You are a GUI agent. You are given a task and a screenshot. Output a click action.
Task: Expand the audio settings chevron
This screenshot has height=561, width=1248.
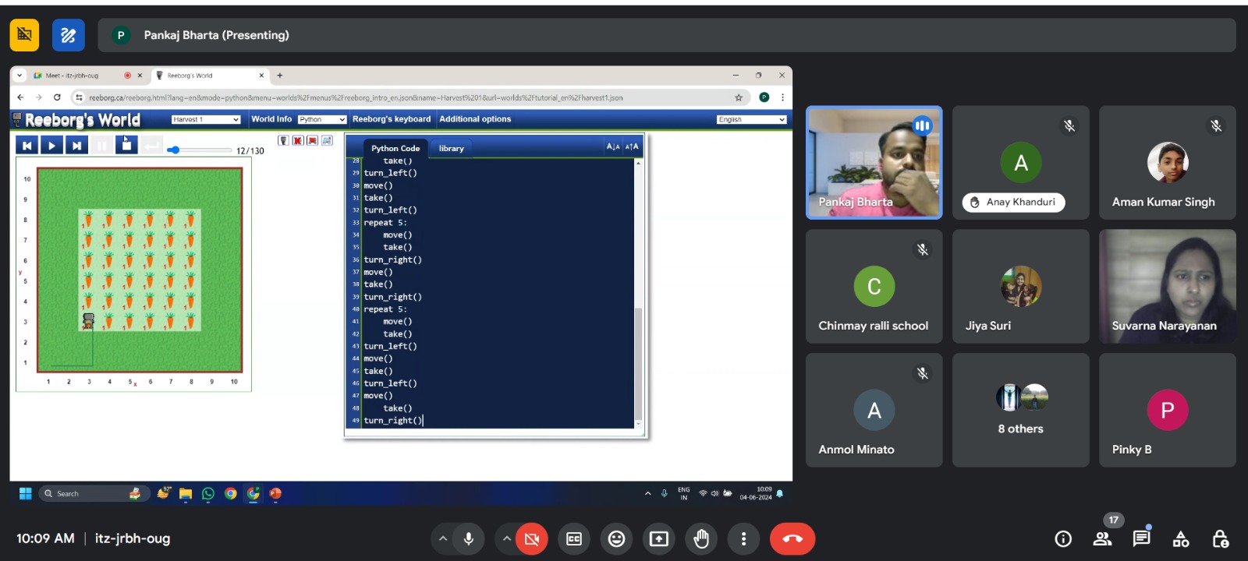coord(443,538)
